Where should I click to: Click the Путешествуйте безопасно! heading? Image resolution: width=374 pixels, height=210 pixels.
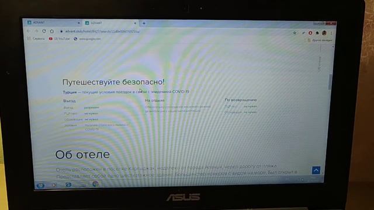(x=113, y=82)
